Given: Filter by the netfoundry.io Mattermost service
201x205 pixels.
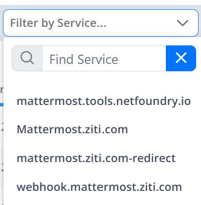Looking at the screenshot, I should pos(104,101).
